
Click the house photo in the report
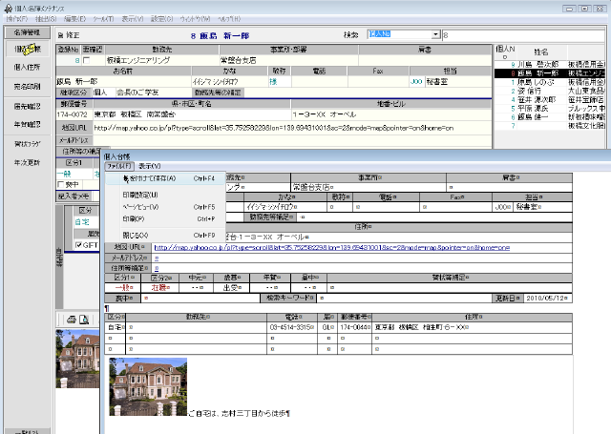click(x=148, y=387)
